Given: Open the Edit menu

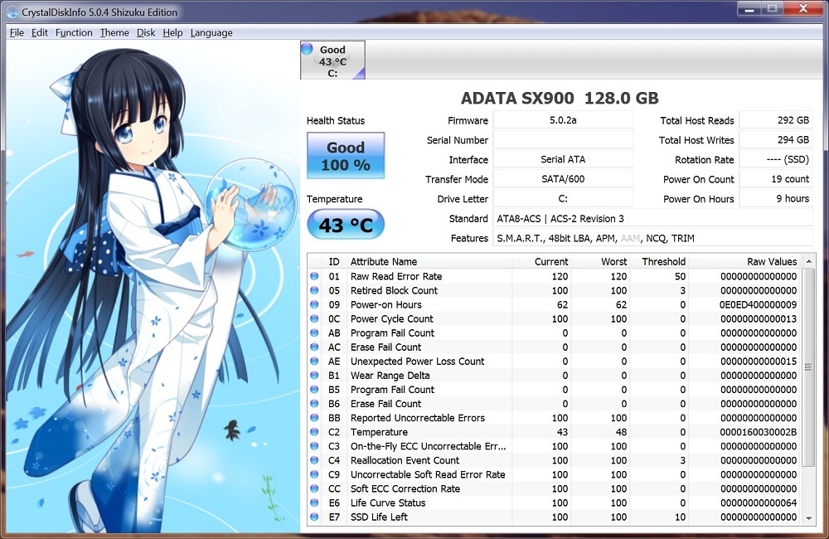Looking at the screenshot, I should (x=40, y=33).
